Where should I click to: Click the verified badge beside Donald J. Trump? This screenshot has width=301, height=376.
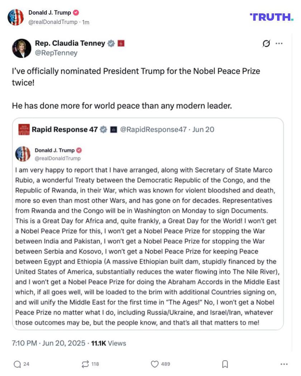click(75, 12)
